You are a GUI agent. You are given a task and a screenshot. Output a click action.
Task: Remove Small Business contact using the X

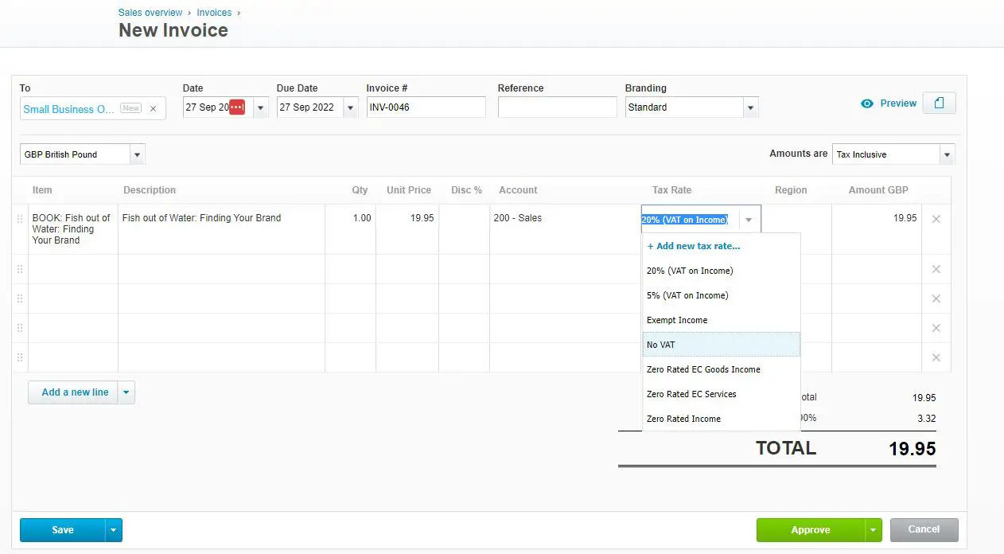point(153,107)
